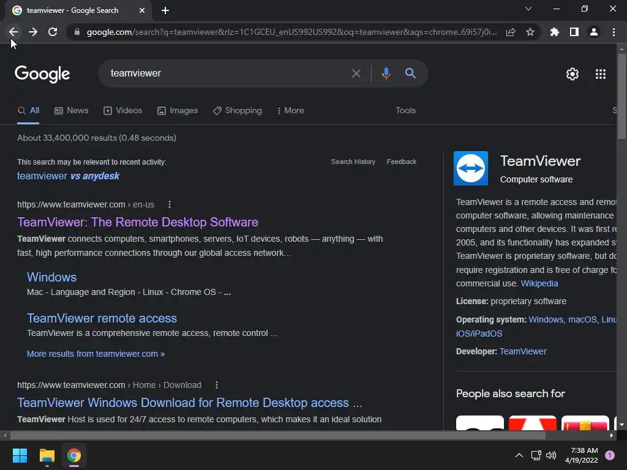Screen dimensions: 627x470
Task: Open File Explorer from the taskbar
Action: click(x=47, y=455)
